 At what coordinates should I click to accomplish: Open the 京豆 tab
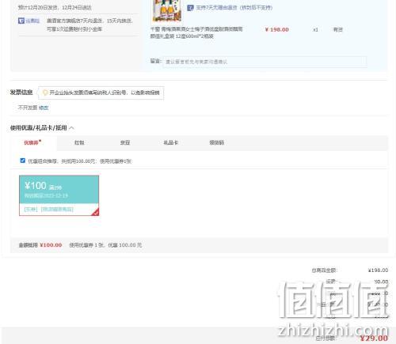pyautogui.click(x=125, y=142)
